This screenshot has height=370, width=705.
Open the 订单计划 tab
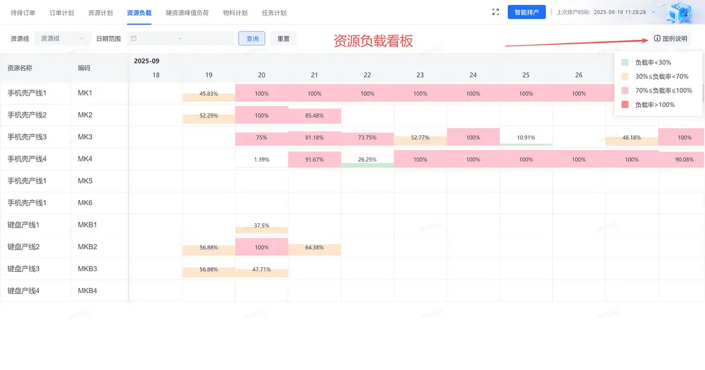point(62,12)
